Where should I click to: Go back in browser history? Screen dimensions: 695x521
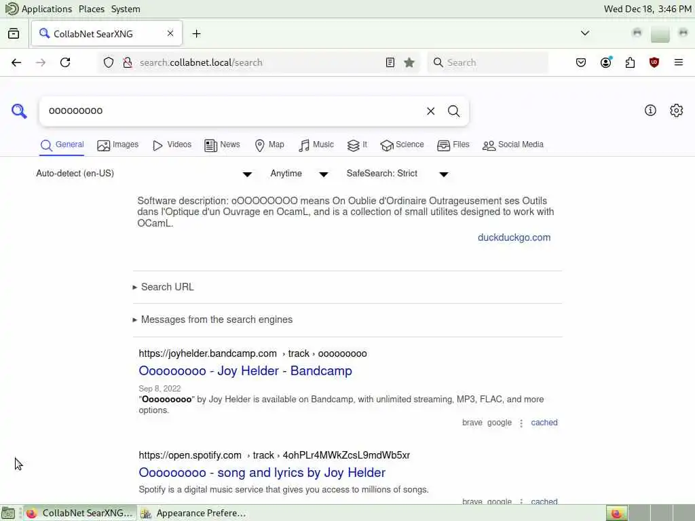tap(16, 62)
